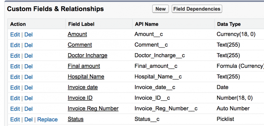264x126 pixels.
Task: Delete the Amount field
Action: 29,35
